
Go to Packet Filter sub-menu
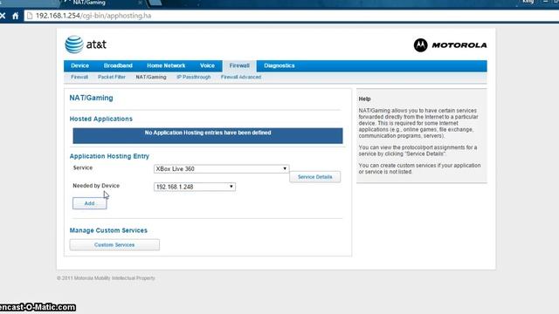pos(112,77)
